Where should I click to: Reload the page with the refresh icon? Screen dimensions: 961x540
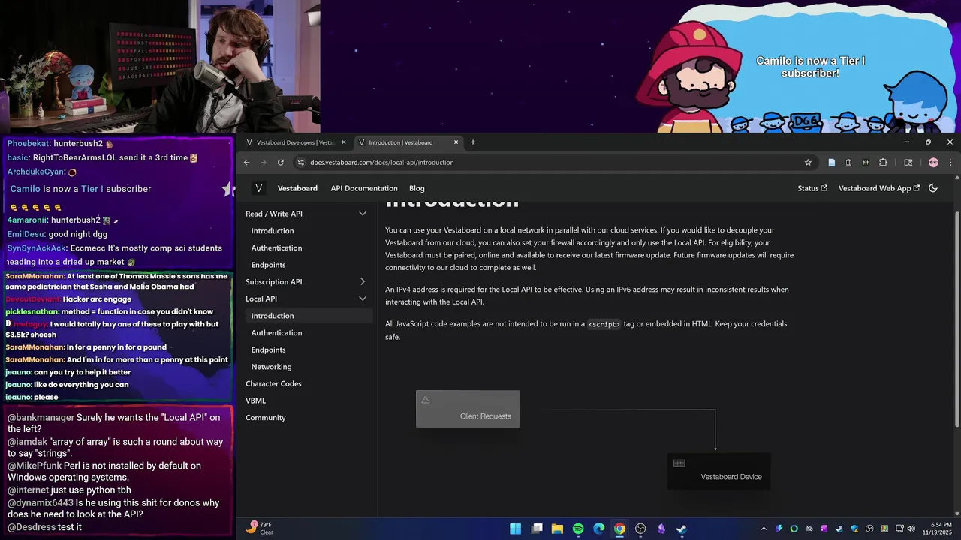click(281, 162)
